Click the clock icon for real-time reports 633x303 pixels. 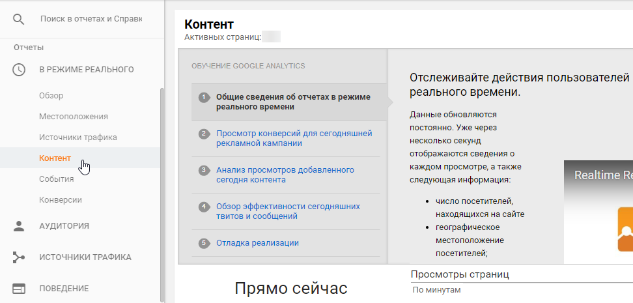pyautogui.click(x=19, y=70)
